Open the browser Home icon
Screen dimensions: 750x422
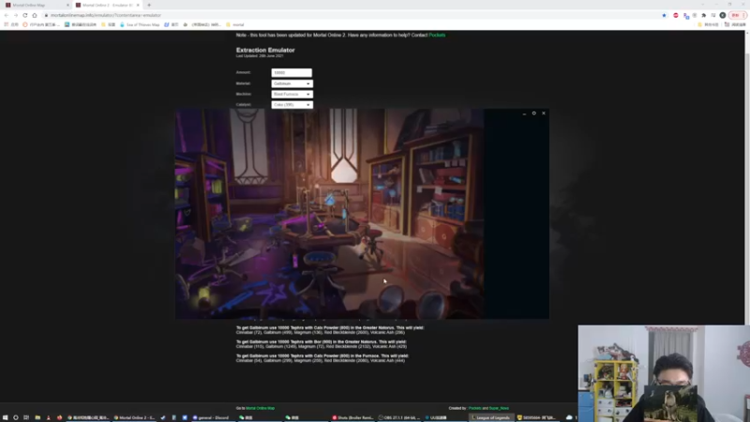[x=35, y=15]
